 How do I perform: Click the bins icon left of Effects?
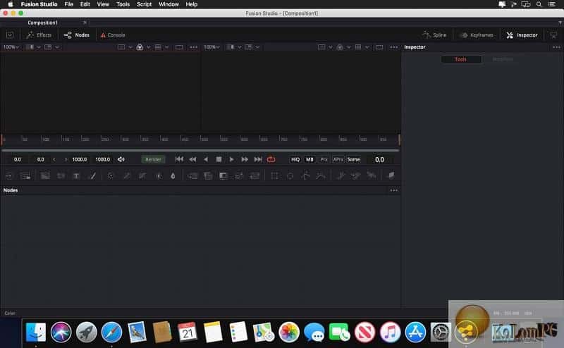point(10,35)
